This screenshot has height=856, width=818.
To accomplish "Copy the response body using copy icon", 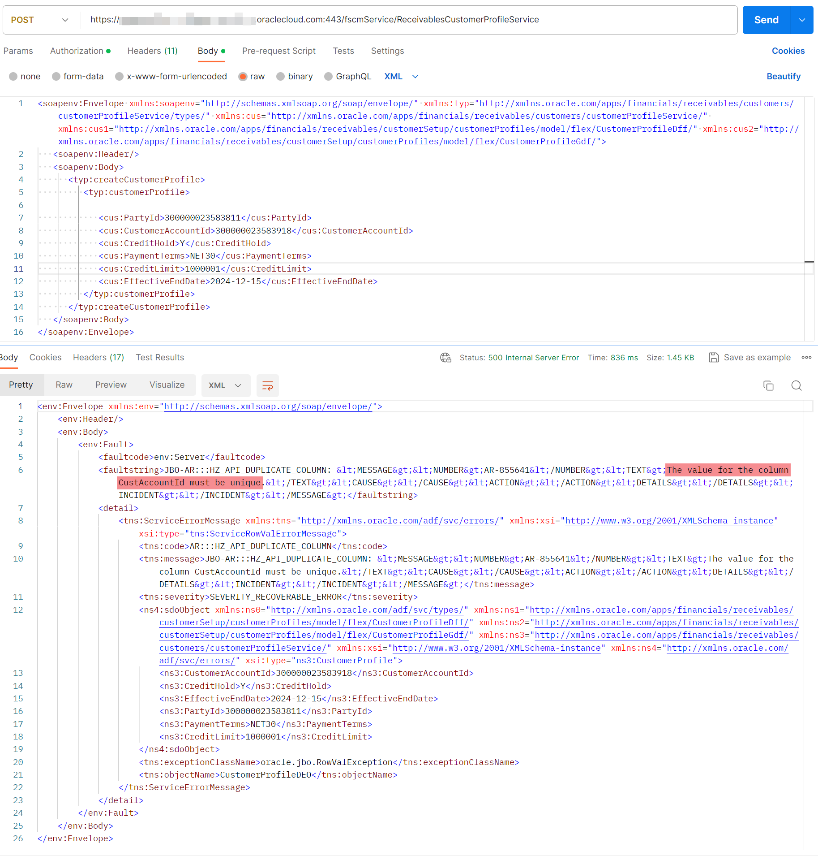I will coord(768,385).
